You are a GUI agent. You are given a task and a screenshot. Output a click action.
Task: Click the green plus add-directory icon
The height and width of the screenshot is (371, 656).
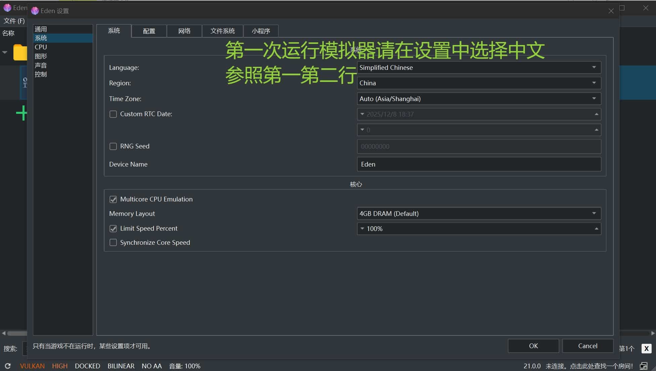point(21,113)
